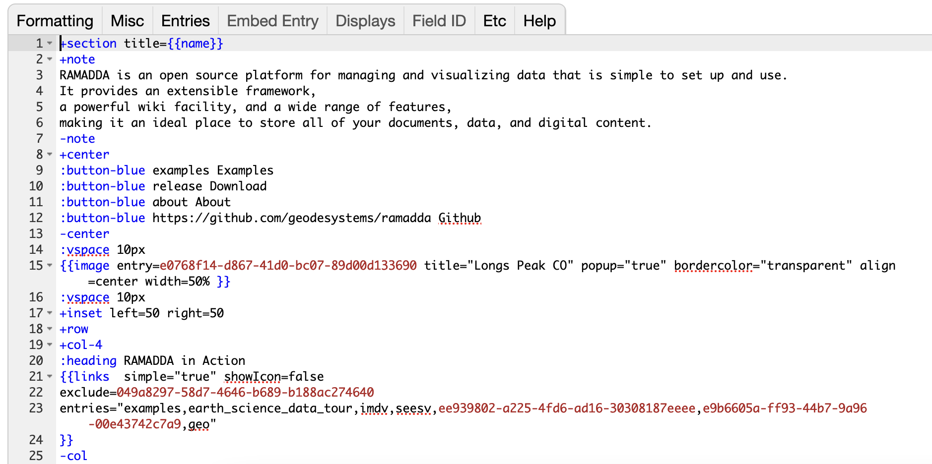Fold the +col-4 block on line 19
The image size is (932, 464).
50,345
